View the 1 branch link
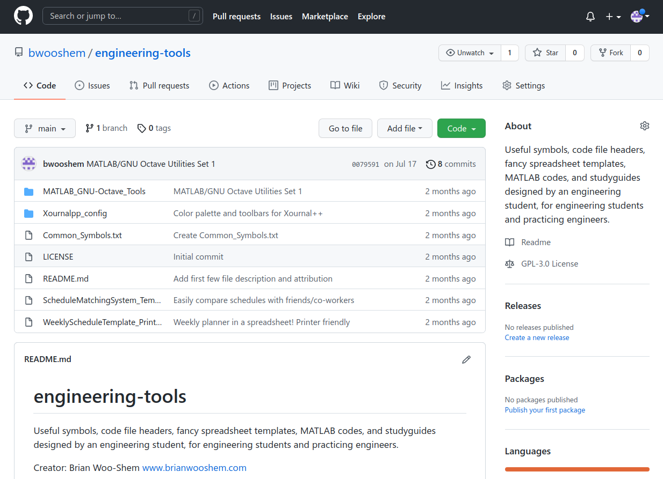 (106, 128)
